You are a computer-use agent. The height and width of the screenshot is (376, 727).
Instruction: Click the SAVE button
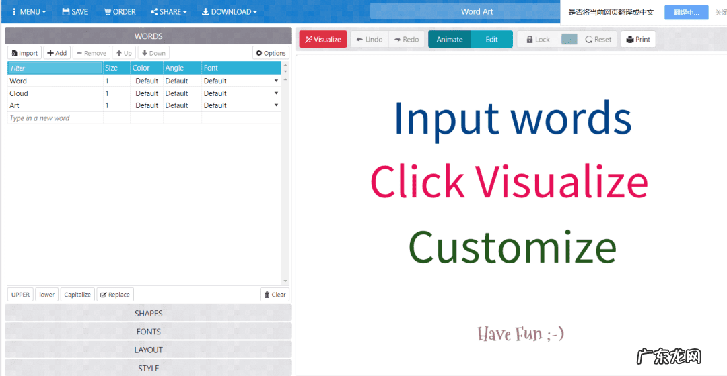[x=75, y=12]
